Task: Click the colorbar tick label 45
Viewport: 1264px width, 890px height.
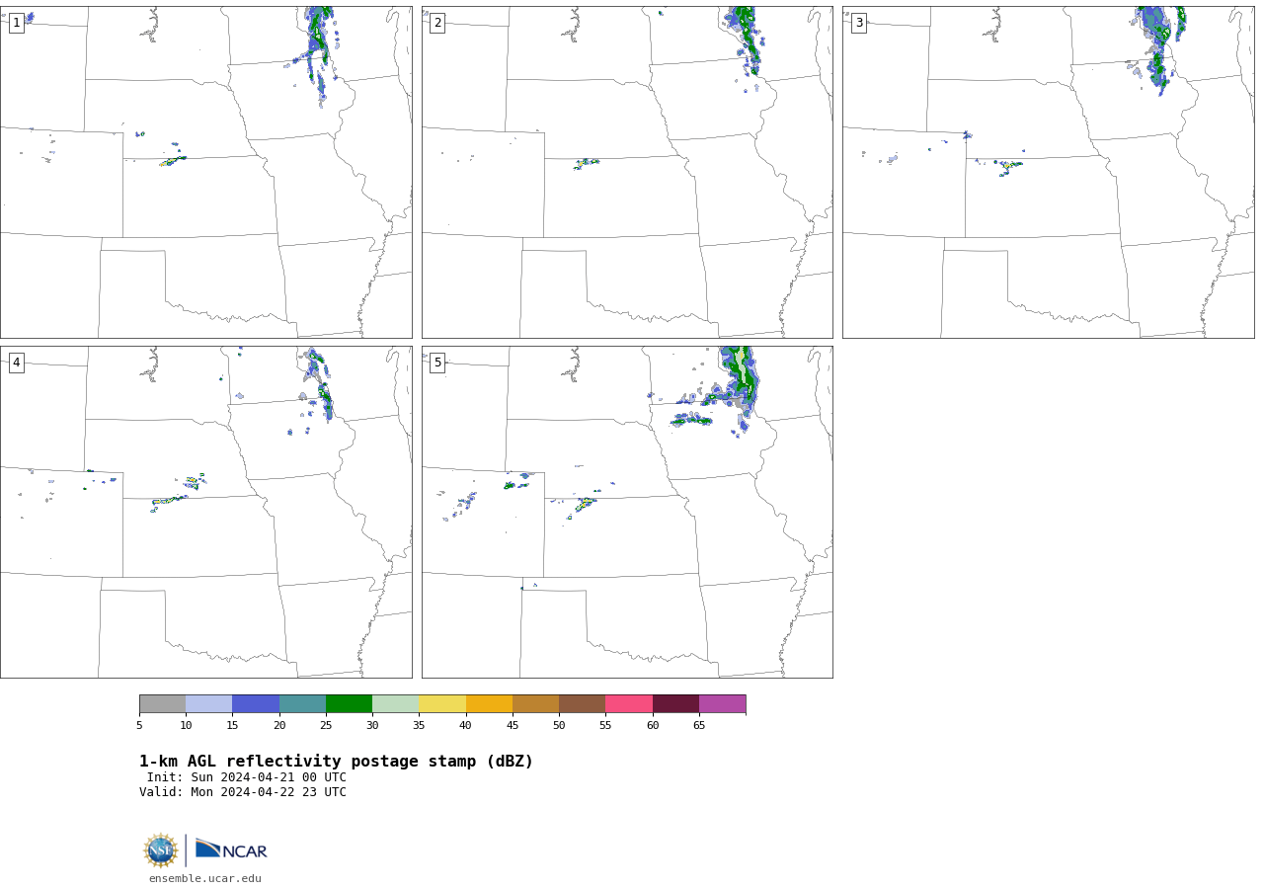Action: pyautogui.click(x=513, y=726)
